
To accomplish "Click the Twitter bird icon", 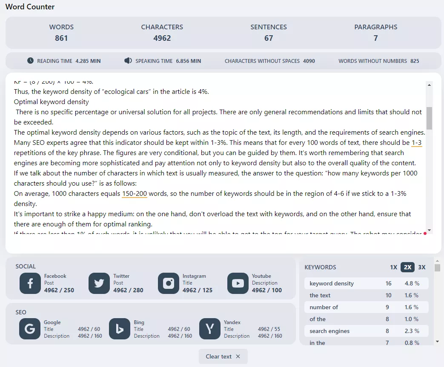I will coord(99,283).
